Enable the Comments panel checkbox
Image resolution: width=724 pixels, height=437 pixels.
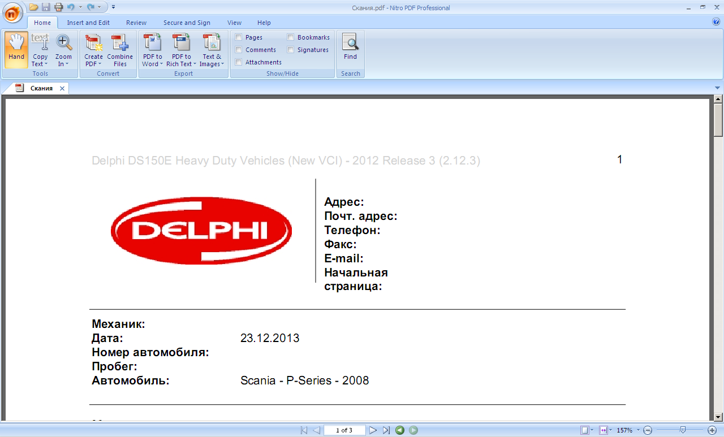pos(239,50)
